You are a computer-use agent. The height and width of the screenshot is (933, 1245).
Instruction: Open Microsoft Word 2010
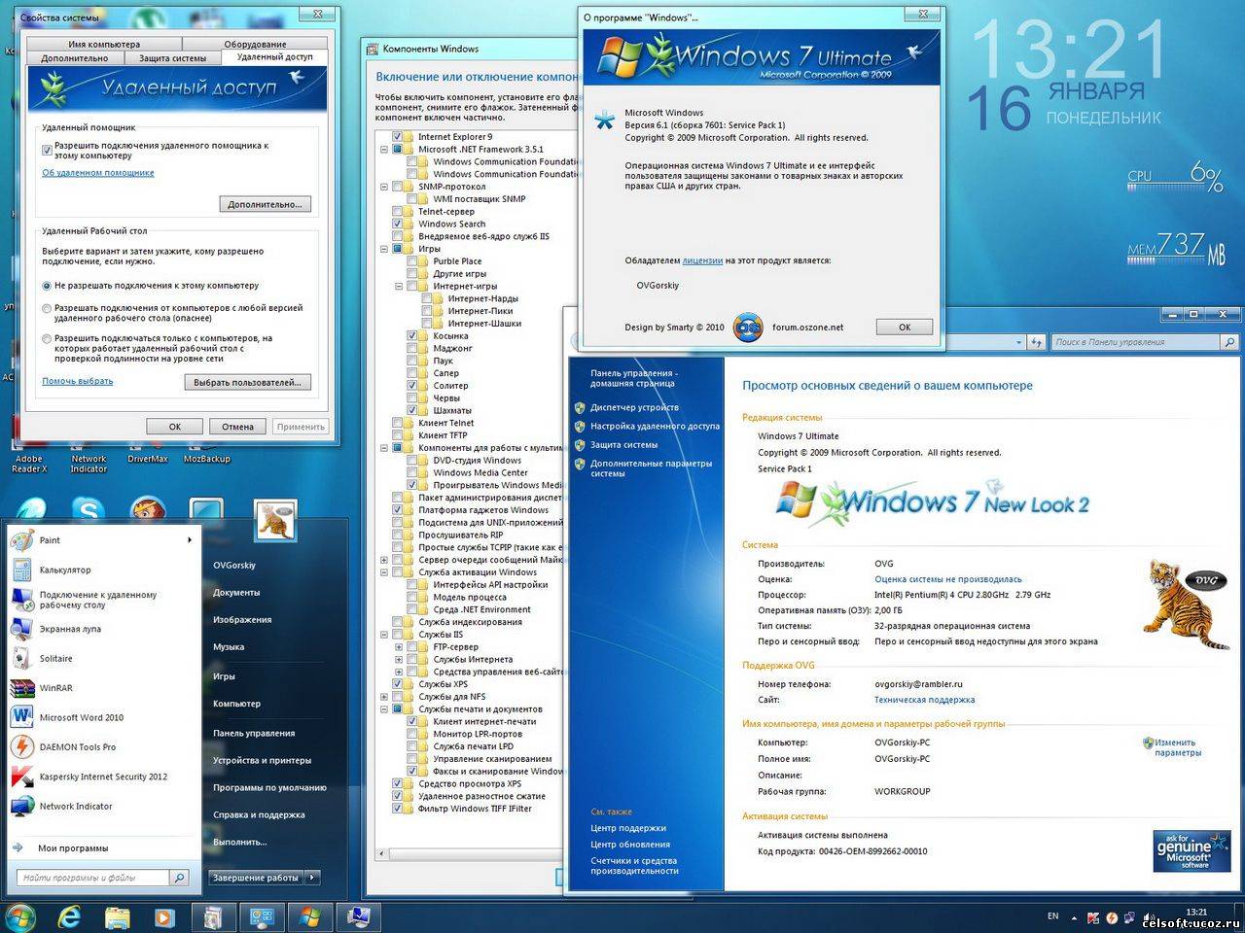(x=81, y=718)
